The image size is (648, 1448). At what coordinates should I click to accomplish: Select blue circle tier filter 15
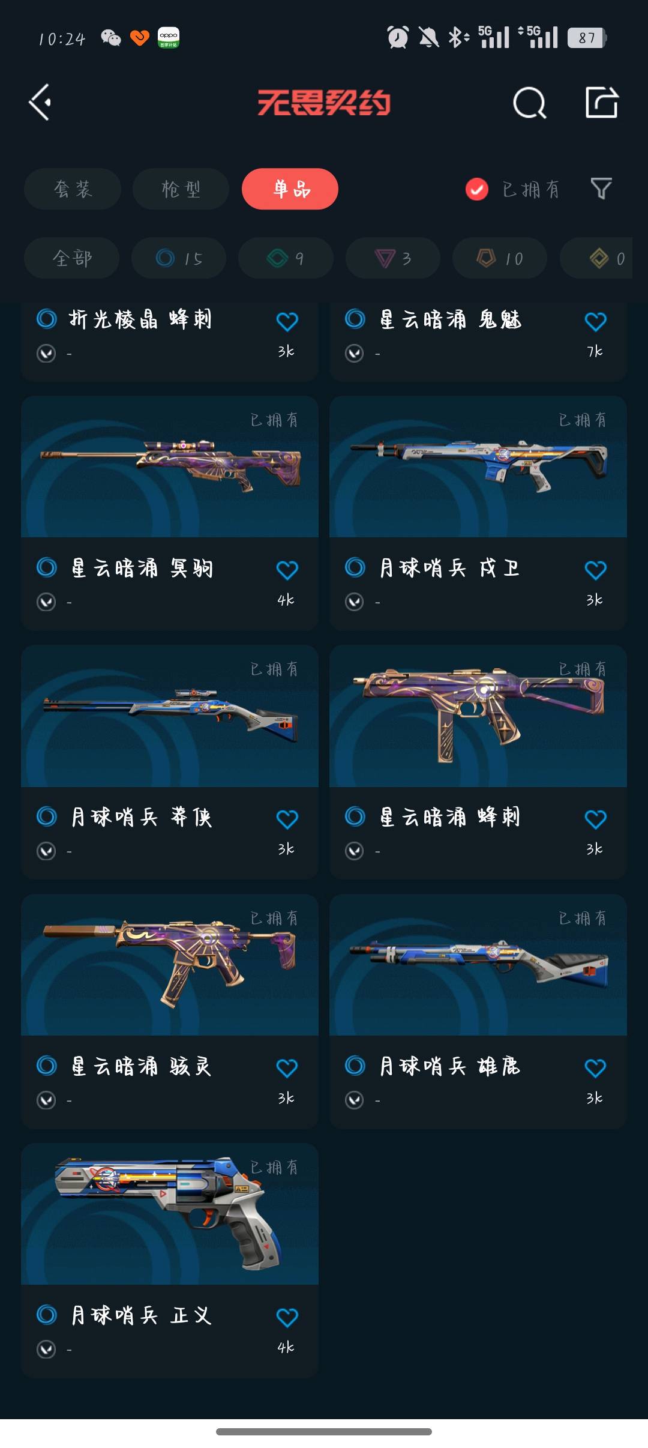pos(179,258)
